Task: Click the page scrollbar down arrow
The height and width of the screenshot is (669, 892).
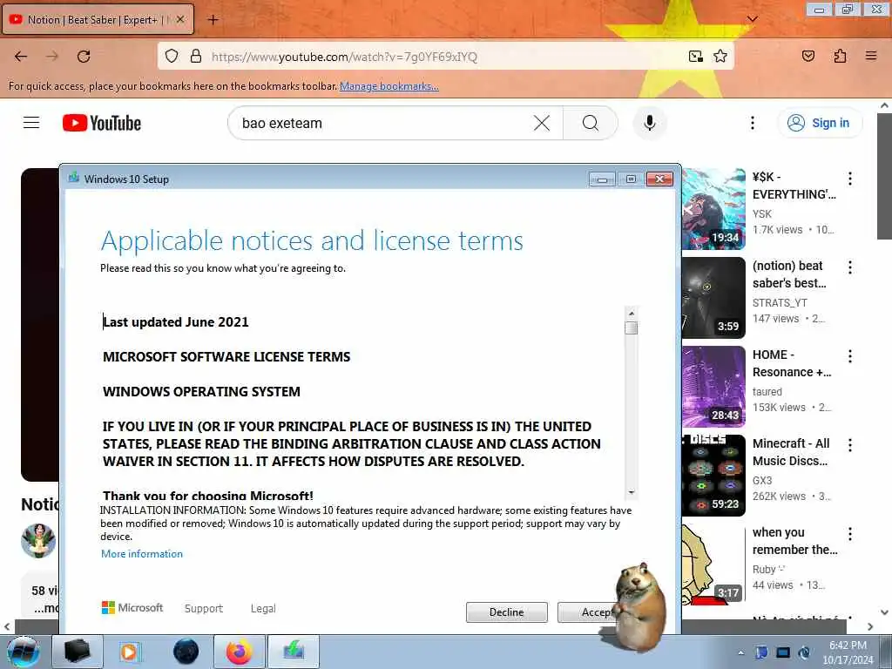Action: click(x=885, y=612)
